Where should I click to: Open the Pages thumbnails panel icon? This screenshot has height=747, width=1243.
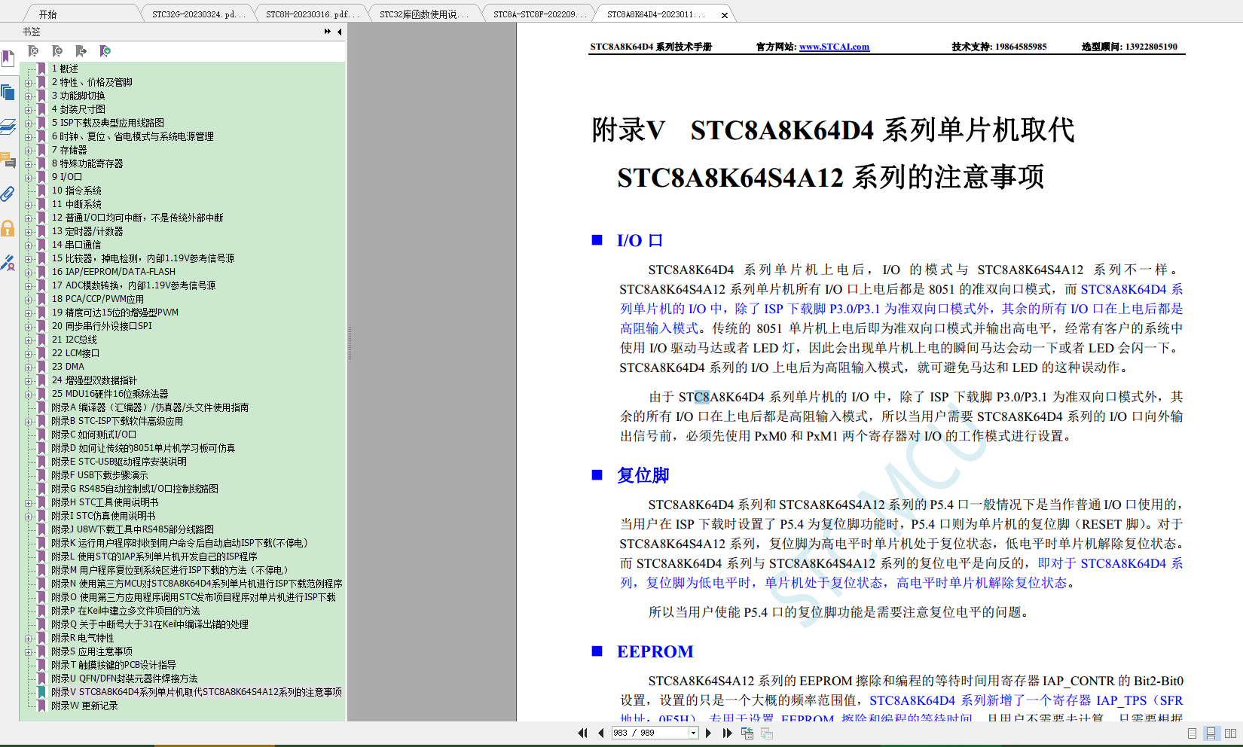click(x=8, y=93)
